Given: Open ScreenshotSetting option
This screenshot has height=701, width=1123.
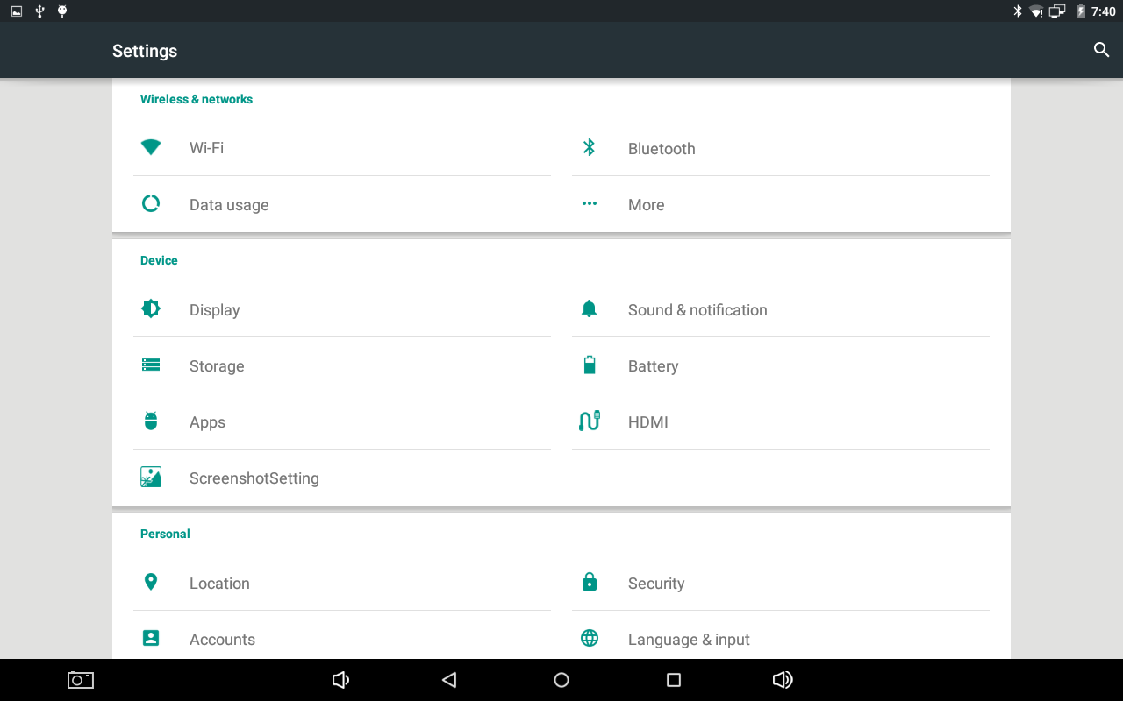Looking at the screenshot, I should coord(254,478).
